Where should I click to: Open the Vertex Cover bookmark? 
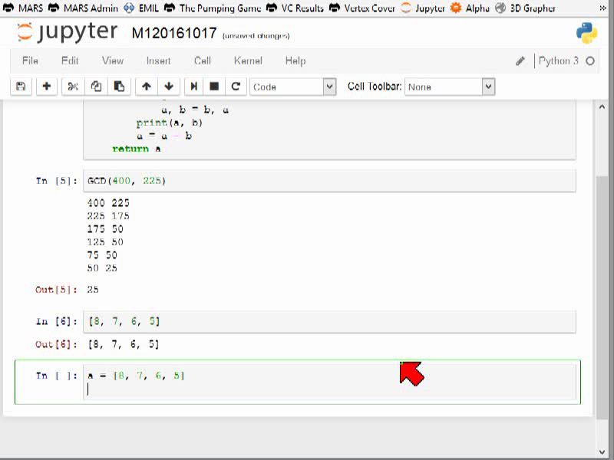pyautogui.click(x=362, y=8)
